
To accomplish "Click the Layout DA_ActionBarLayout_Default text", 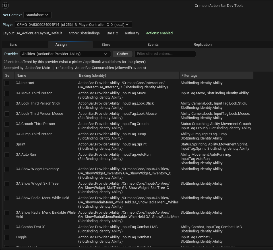I will [x=32, y=33].
